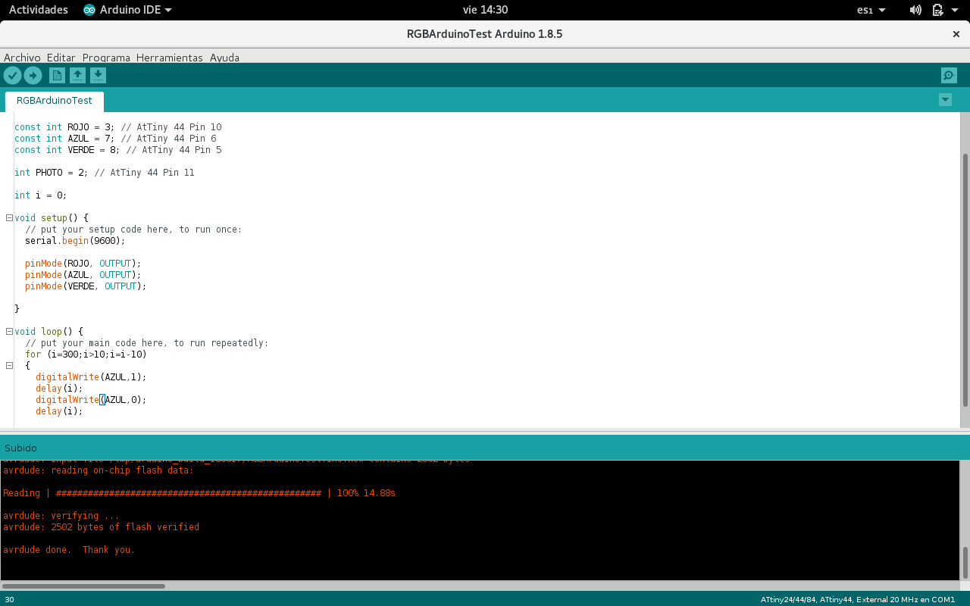Click the 'void setup() {' line
The height and width of the screenshot is (606, 970).
(x=52, y=218)
